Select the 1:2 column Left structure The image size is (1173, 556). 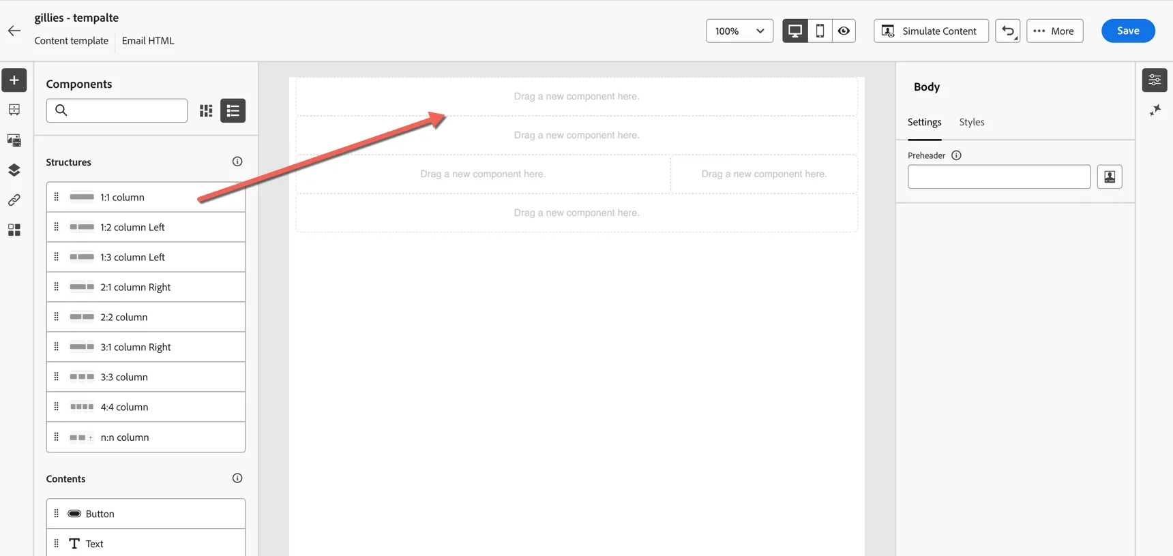146,228
